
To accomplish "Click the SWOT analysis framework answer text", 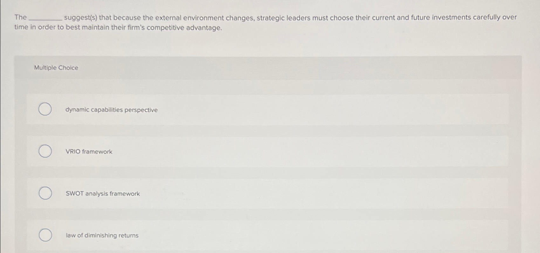I will 102,194.
